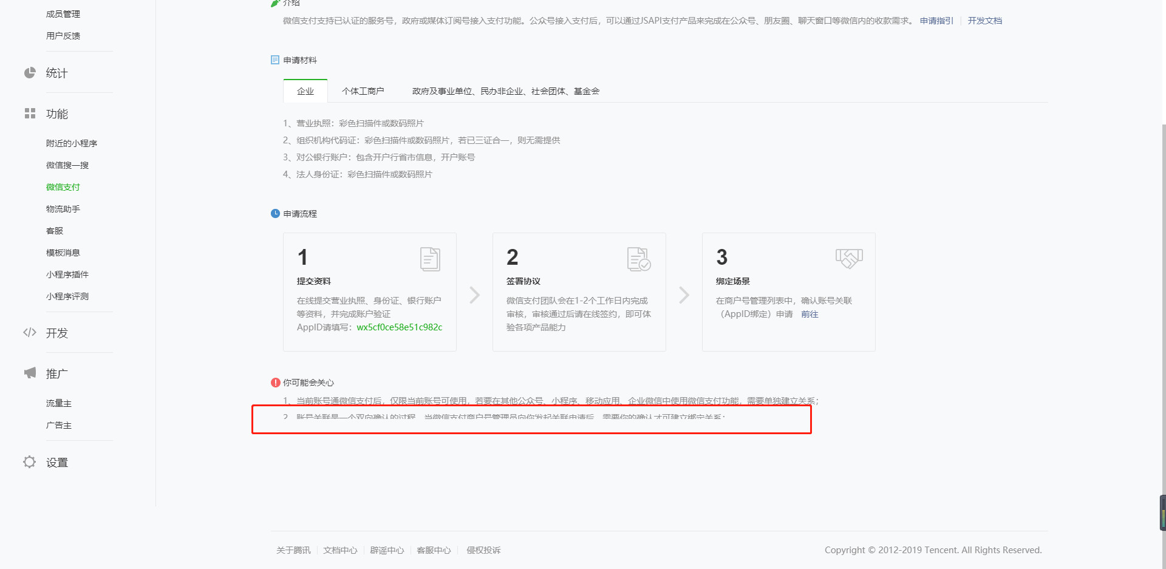This screenshot has width=1166, height=569.
Task: Go to 微信搜一搜
Action: point(67,165)
